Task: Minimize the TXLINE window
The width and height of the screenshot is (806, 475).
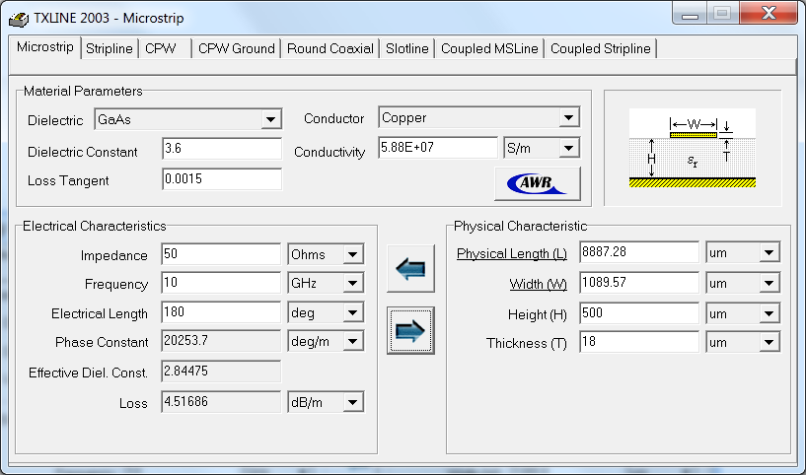Action: pos(690,14)
